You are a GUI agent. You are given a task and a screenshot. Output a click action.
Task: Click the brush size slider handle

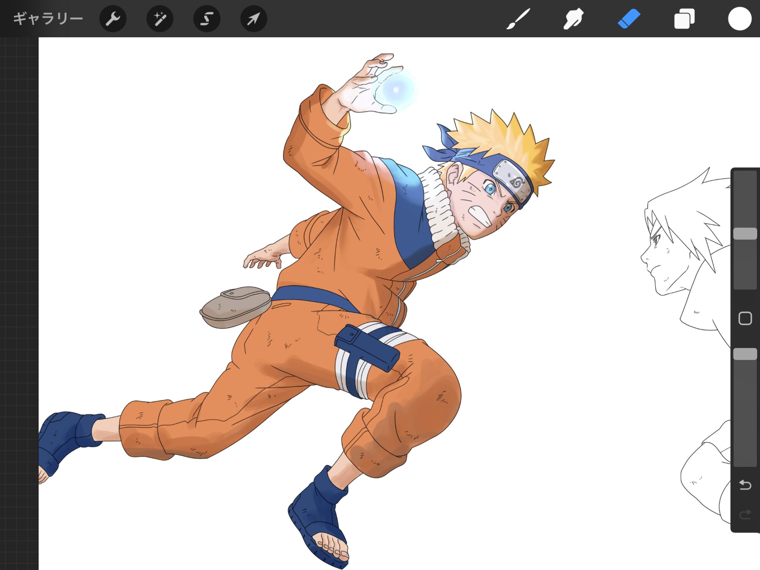click(745, 233)
